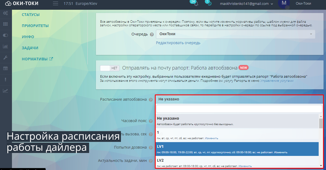Click the help icon next to Очередь
The image size is (326, 170).
[x=152, y=34]
